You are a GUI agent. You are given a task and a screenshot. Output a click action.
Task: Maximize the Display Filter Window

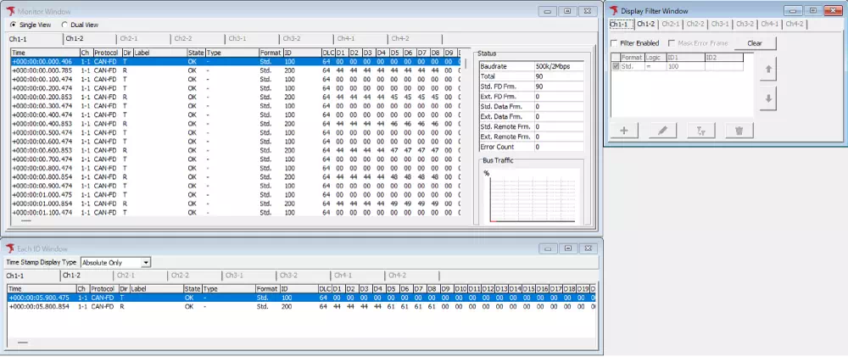pos(813,10)
